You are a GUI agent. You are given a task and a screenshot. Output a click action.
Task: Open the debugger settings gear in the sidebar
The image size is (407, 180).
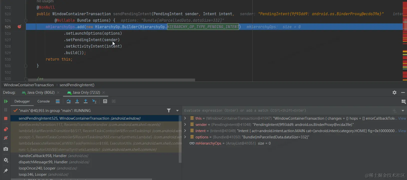tap(6, 160)
